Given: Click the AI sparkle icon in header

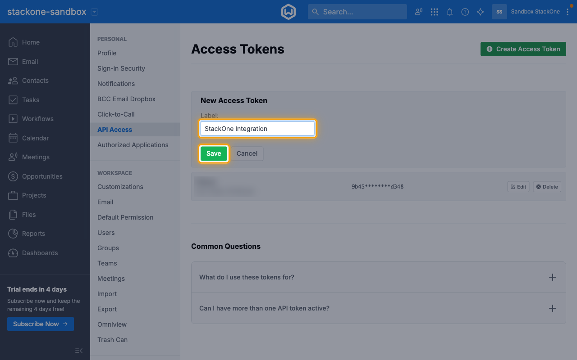Looking at the screenshot, I should (x=481, y=12).
